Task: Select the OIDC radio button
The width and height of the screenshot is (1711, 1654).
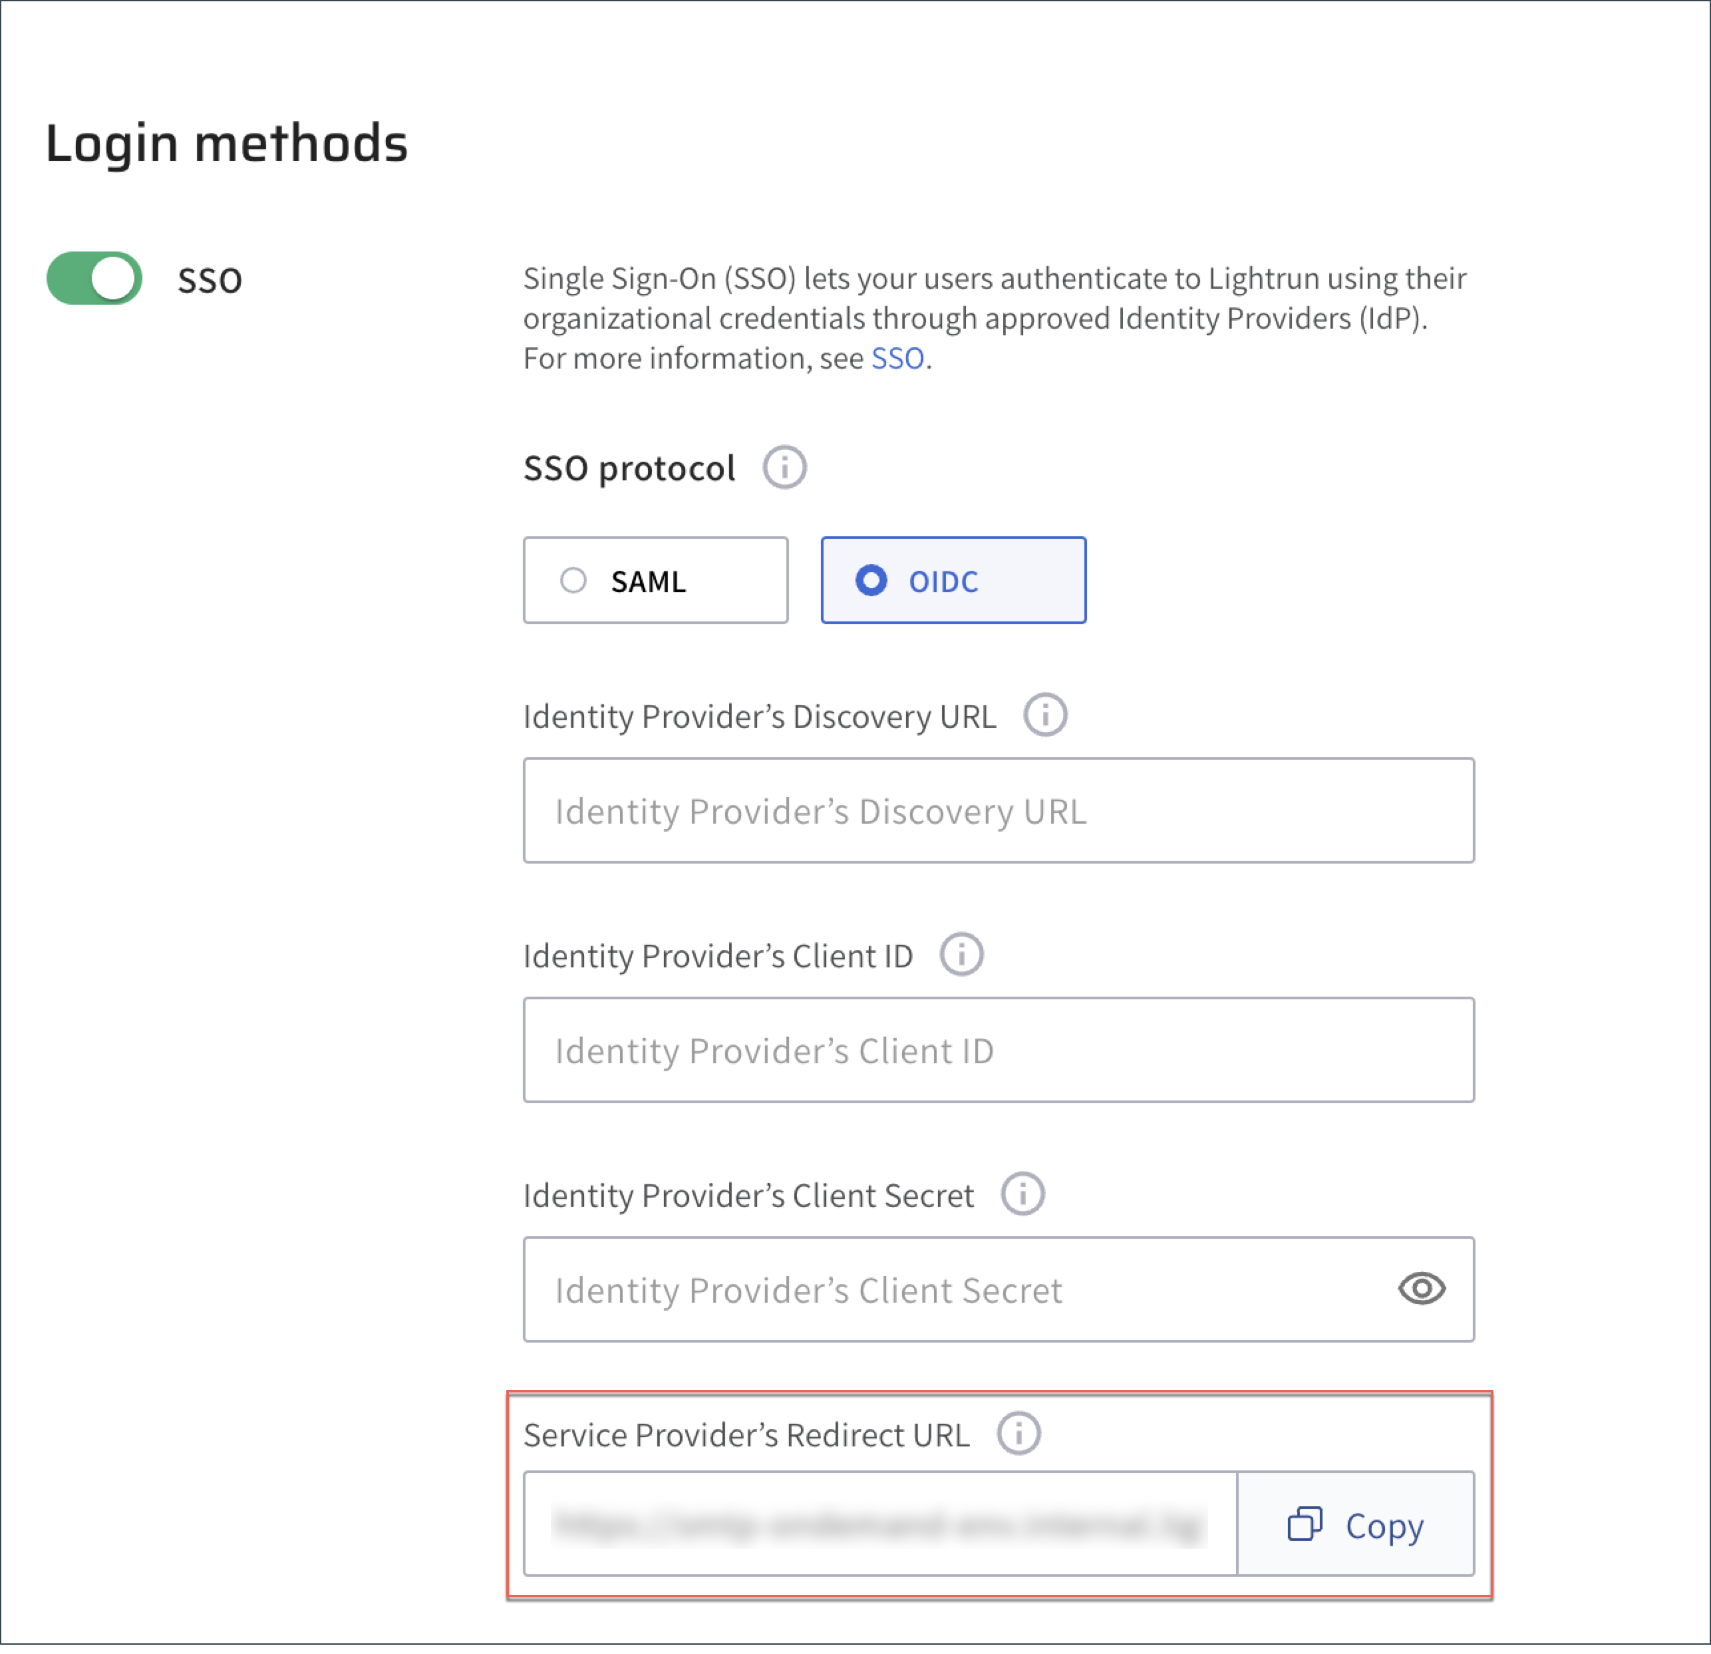Action: [871, 581]
